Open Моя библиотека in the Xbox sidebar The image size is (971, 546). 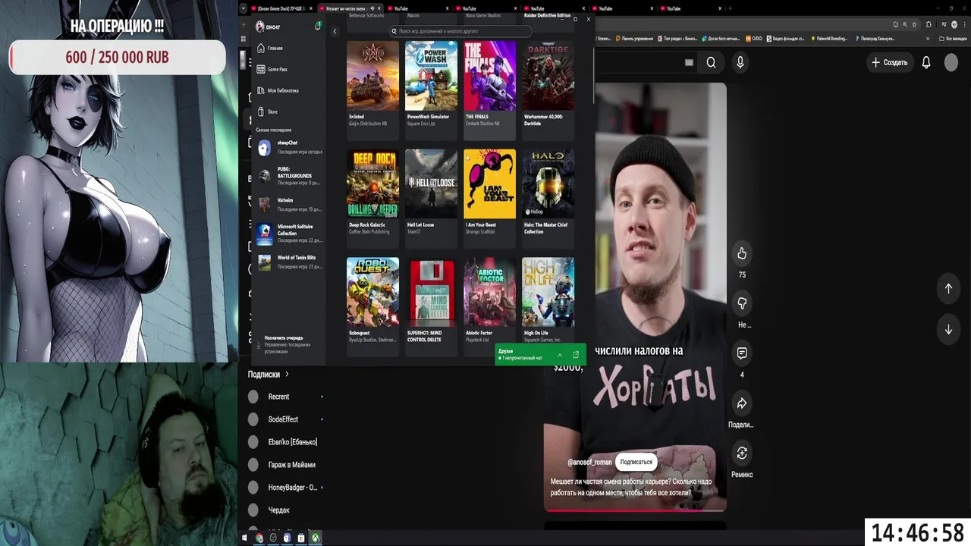pyautogui.click(x=288, y=90)
